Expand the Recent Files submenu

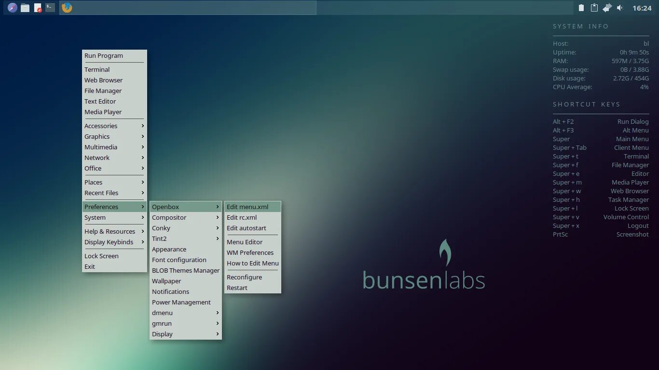click(114, 193)
